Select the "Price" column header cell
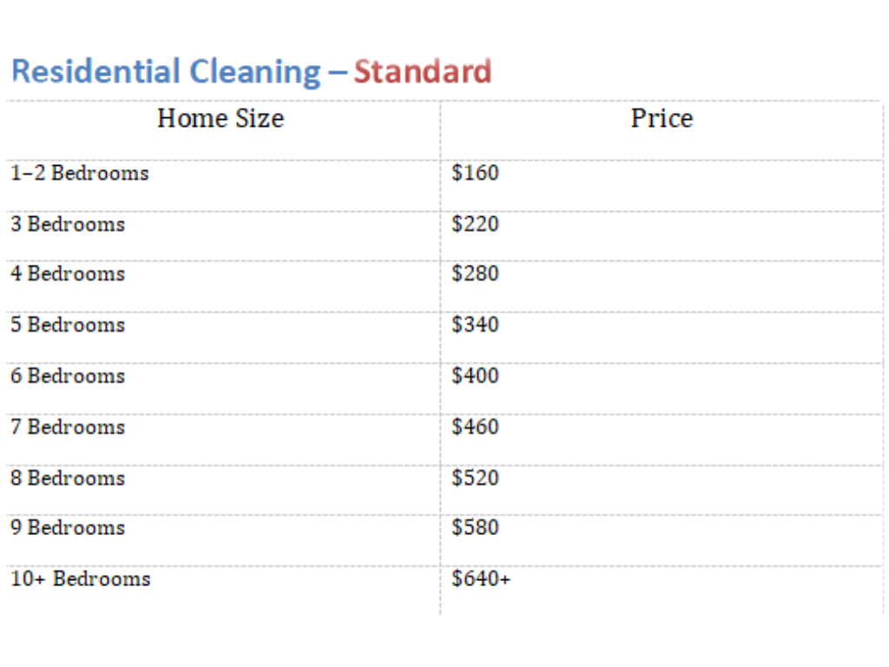The width and height of the screenshot is (889, 667). tap(662, 118)
